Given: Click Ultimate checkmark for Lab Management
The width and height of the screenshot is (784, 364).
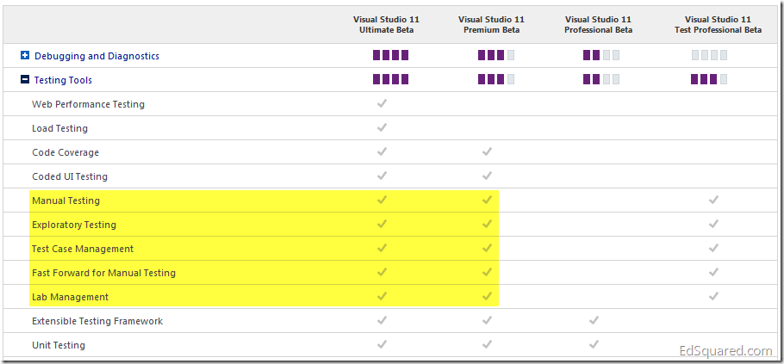Looking at the screenshot, I should (x=382, y=296).
